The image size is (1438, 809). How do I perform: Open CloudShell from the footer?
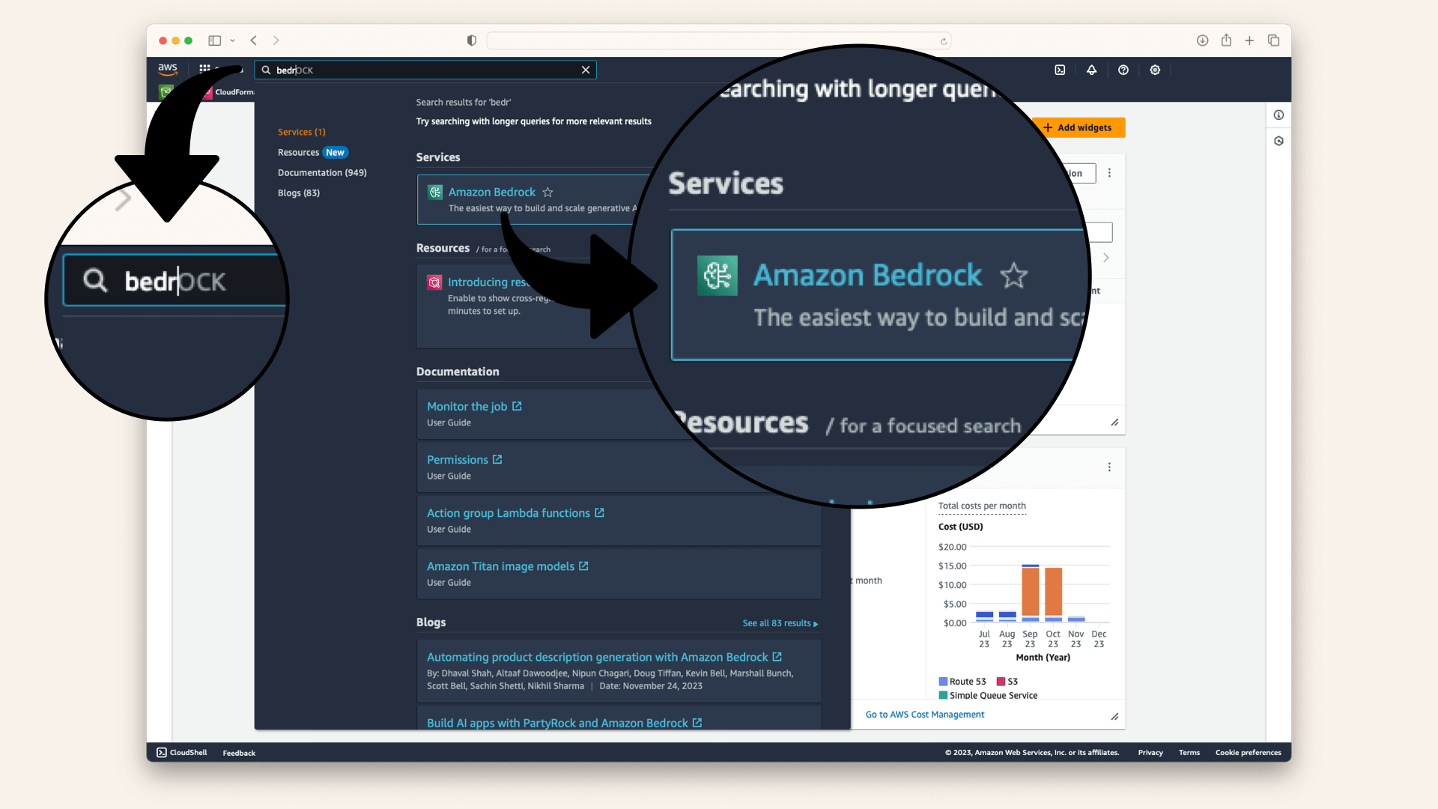point(182,753)
